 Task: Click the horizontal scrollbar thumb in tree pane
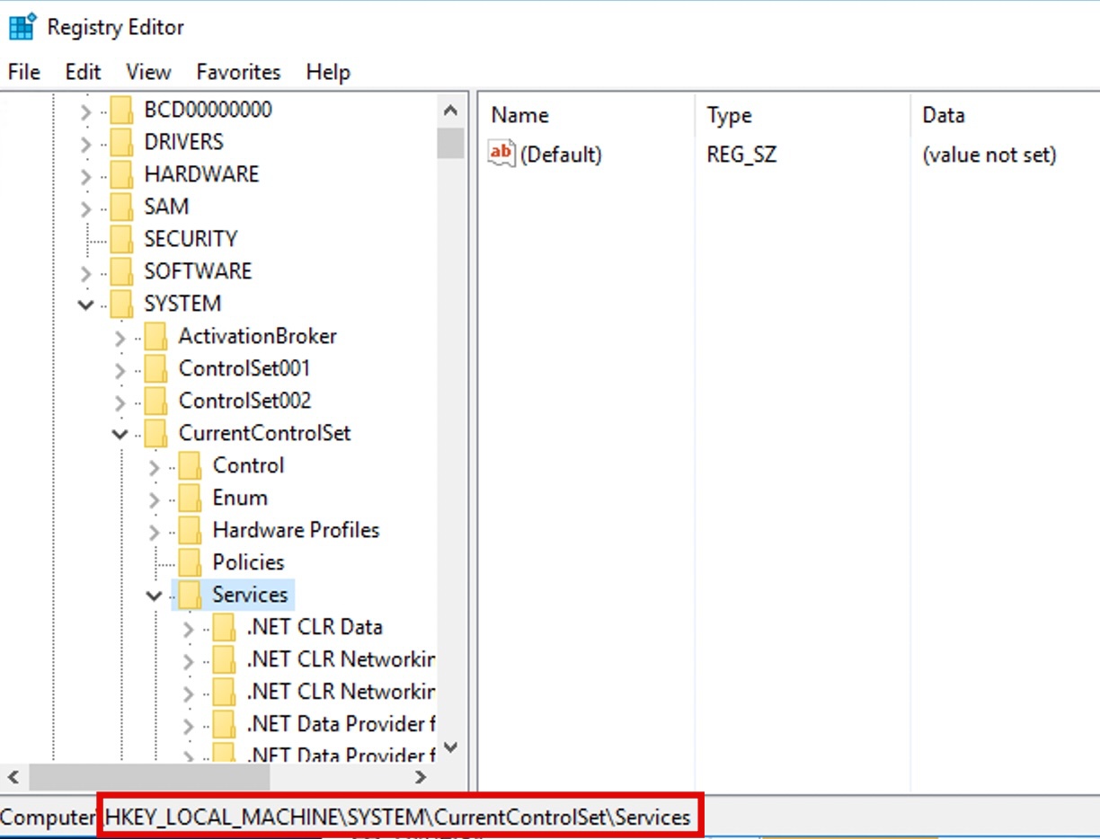tap(148, 777)
